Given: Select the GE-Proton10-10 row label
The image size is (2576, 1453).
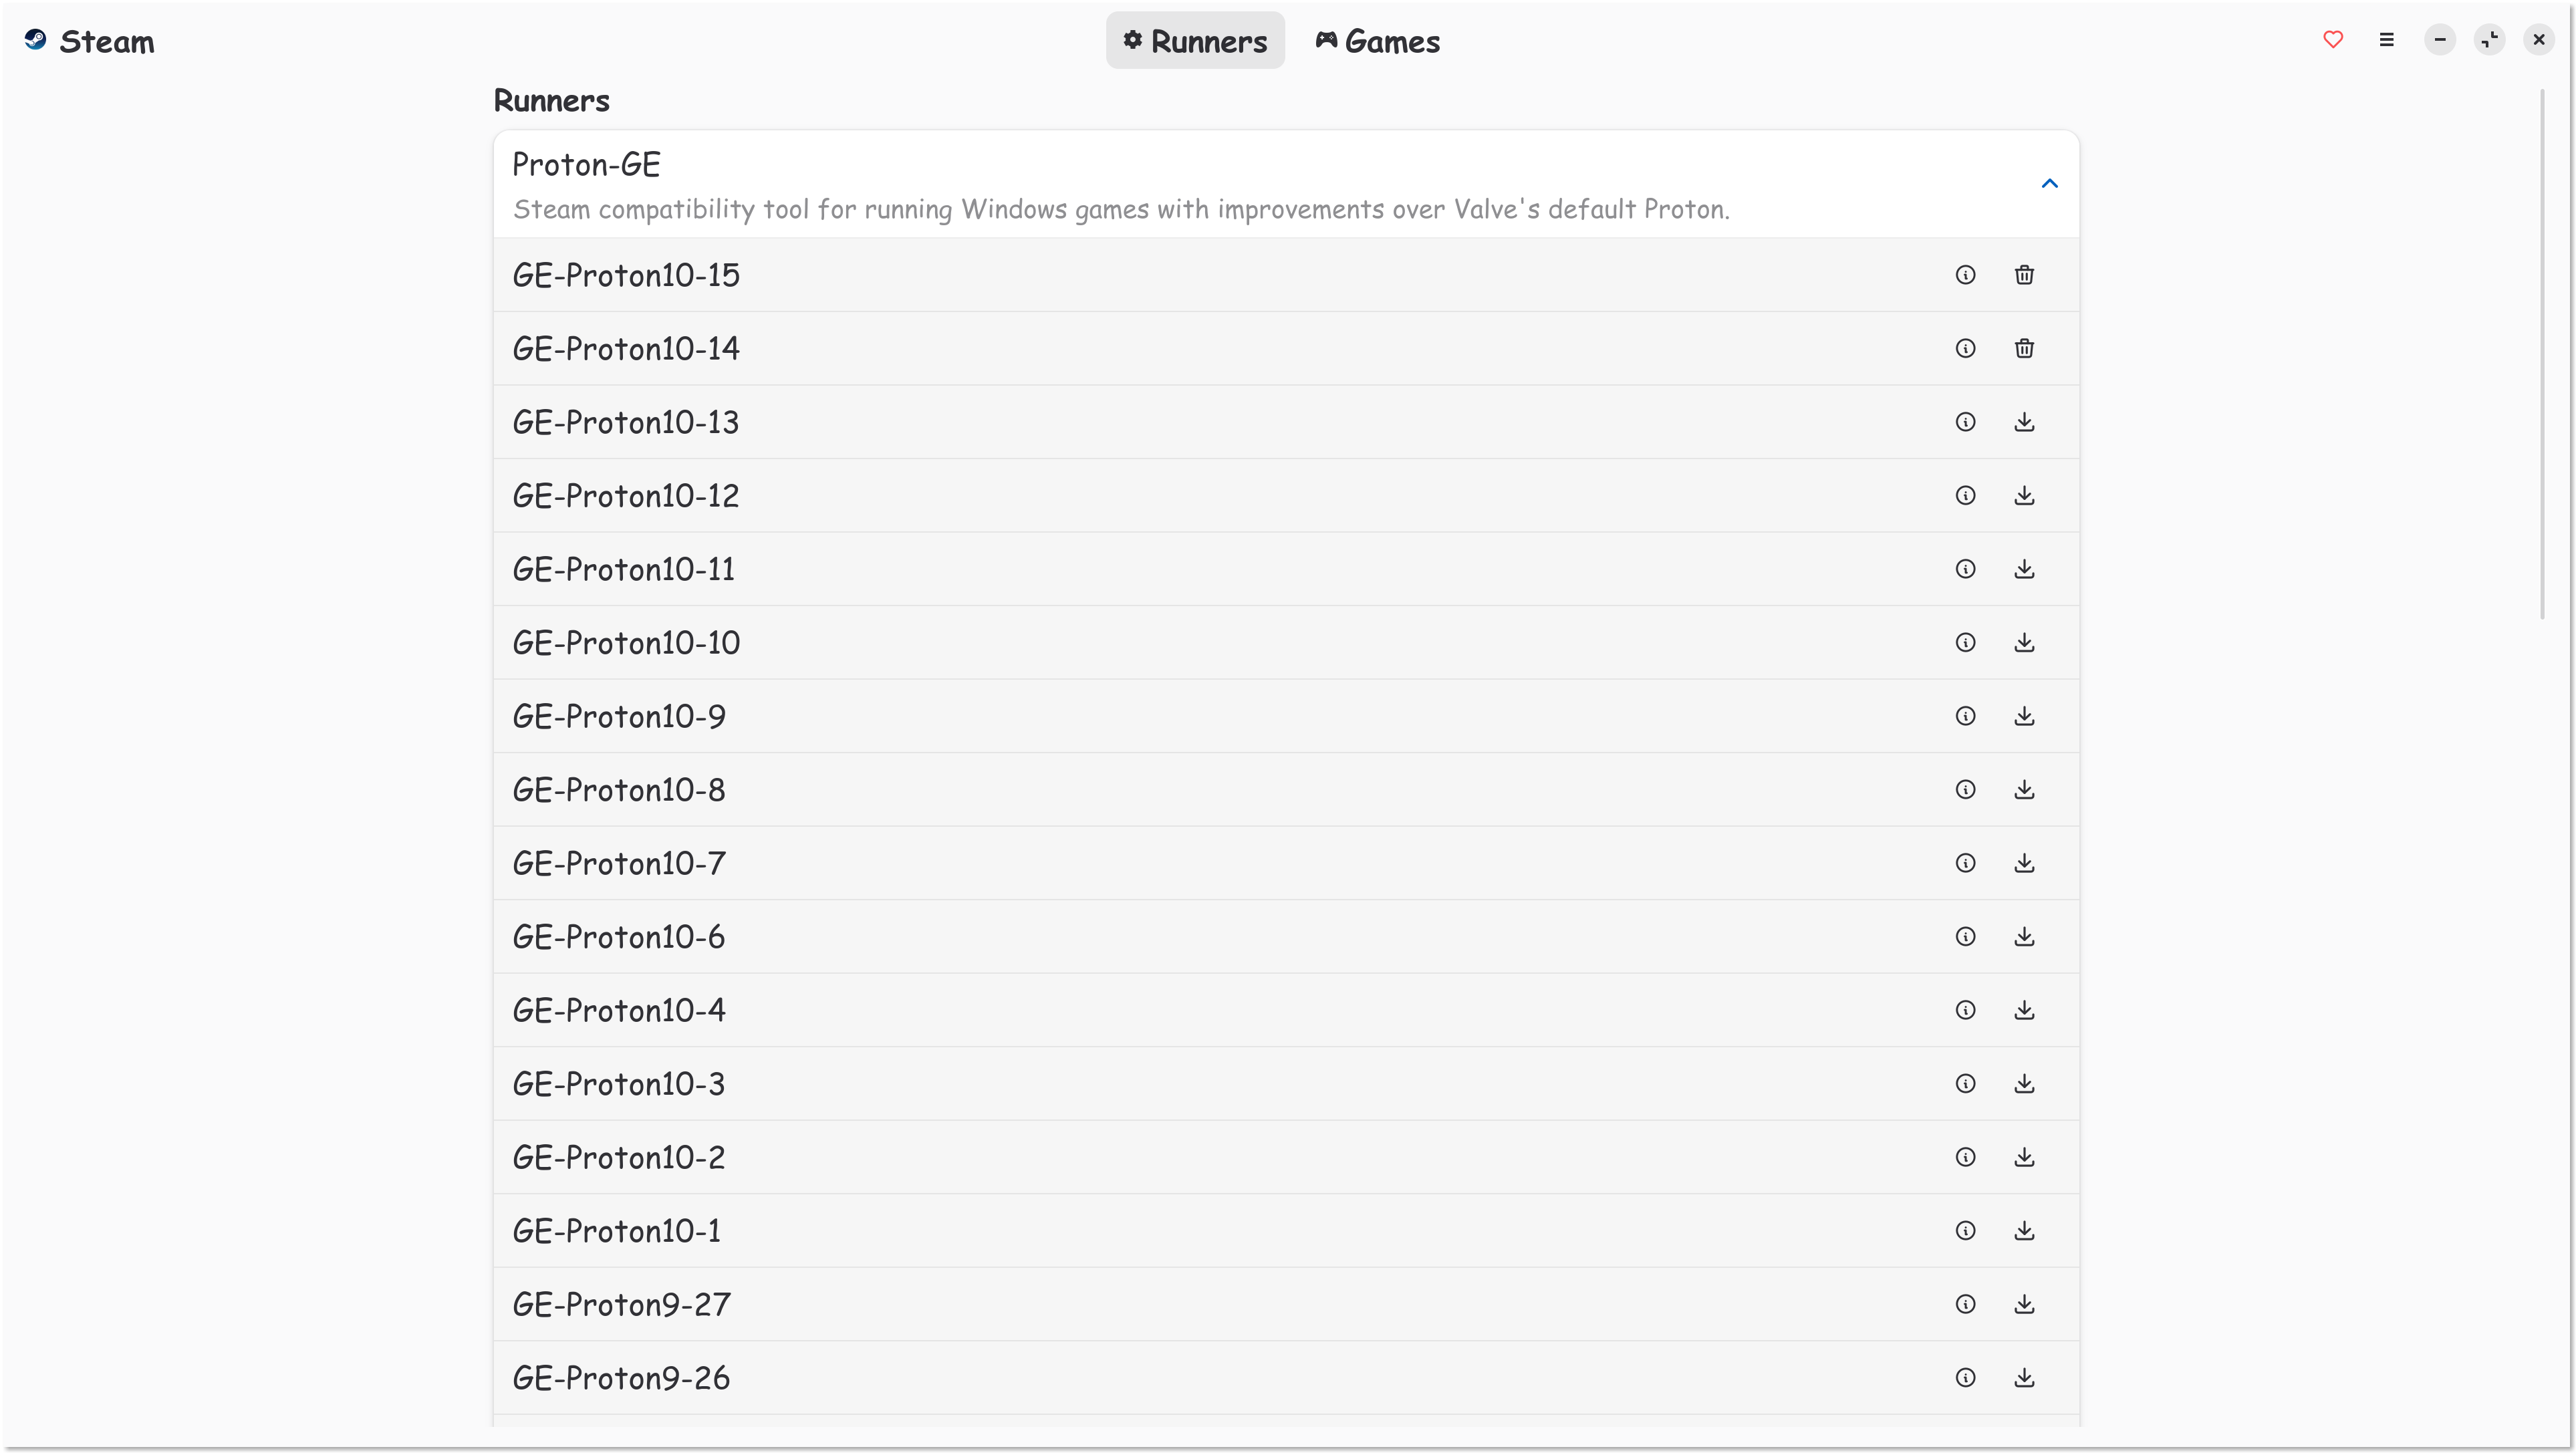Looking at the screenshot, I should 626,642.
